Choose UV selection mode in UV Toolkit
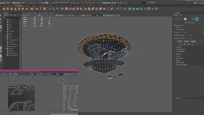The height and width of the screenshot is (115, 204). [193, 19]
